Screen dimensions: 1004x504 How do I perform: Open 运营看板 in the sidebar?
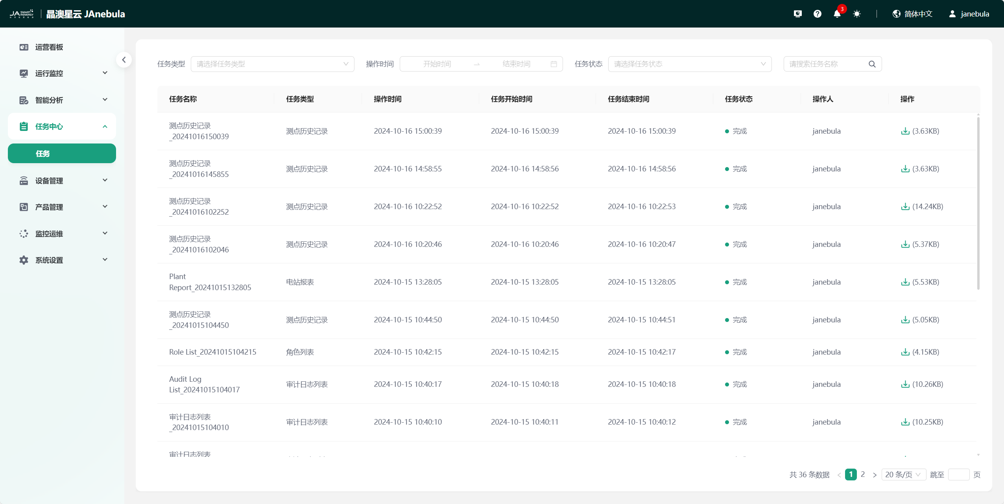point(49,47)
